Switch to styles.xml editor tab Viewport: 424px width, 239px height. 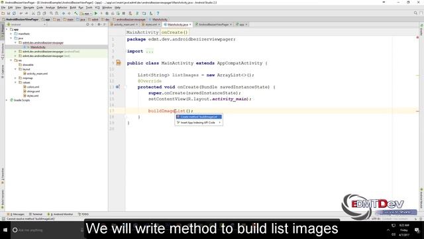[150, 25]
